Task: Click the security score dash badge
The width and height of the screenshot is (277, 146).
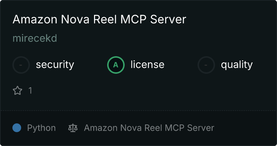Action: click(21, 65)
